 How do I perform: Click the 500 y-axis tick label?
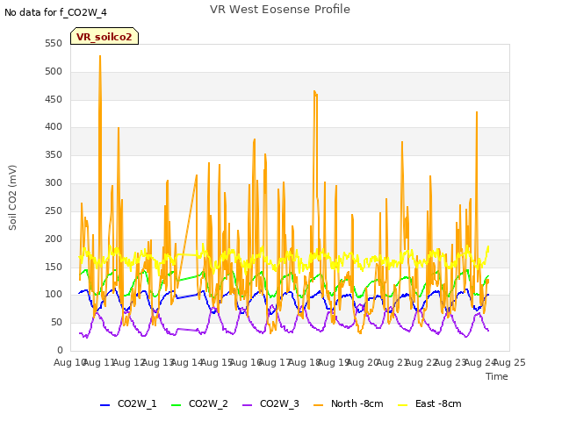pyautogui.click(x=54, y=72)
